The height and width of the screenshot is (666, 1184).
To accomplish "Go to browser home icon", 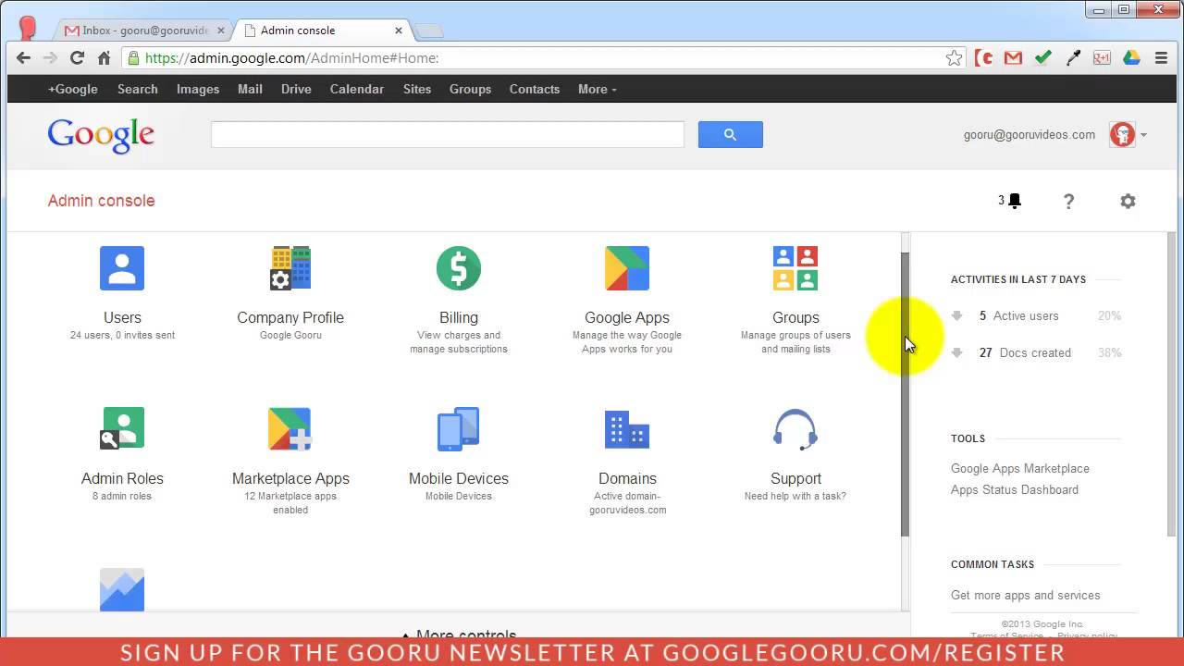I will [104, 57].
